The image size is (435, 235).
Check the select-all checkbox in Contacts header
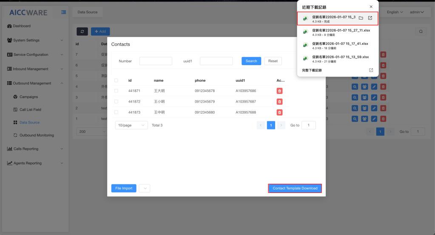pos(116,80)
